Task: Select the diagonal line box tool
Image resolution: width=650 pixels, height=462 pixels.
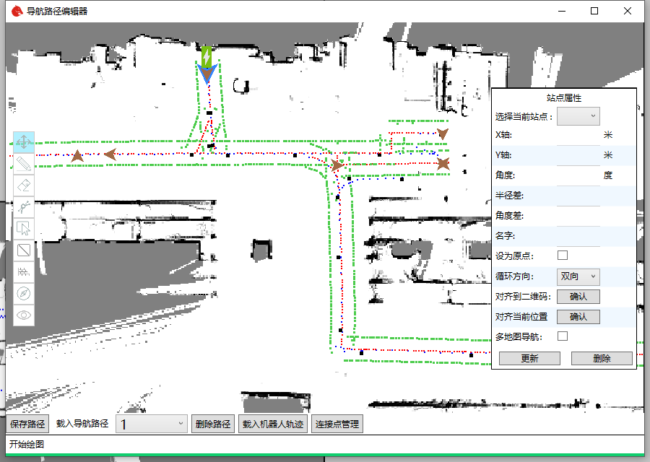Action: [24, 250]
